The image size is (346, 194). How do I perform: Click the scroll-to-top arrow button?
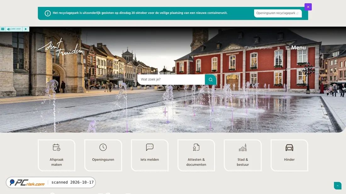(x=338, y=186)
